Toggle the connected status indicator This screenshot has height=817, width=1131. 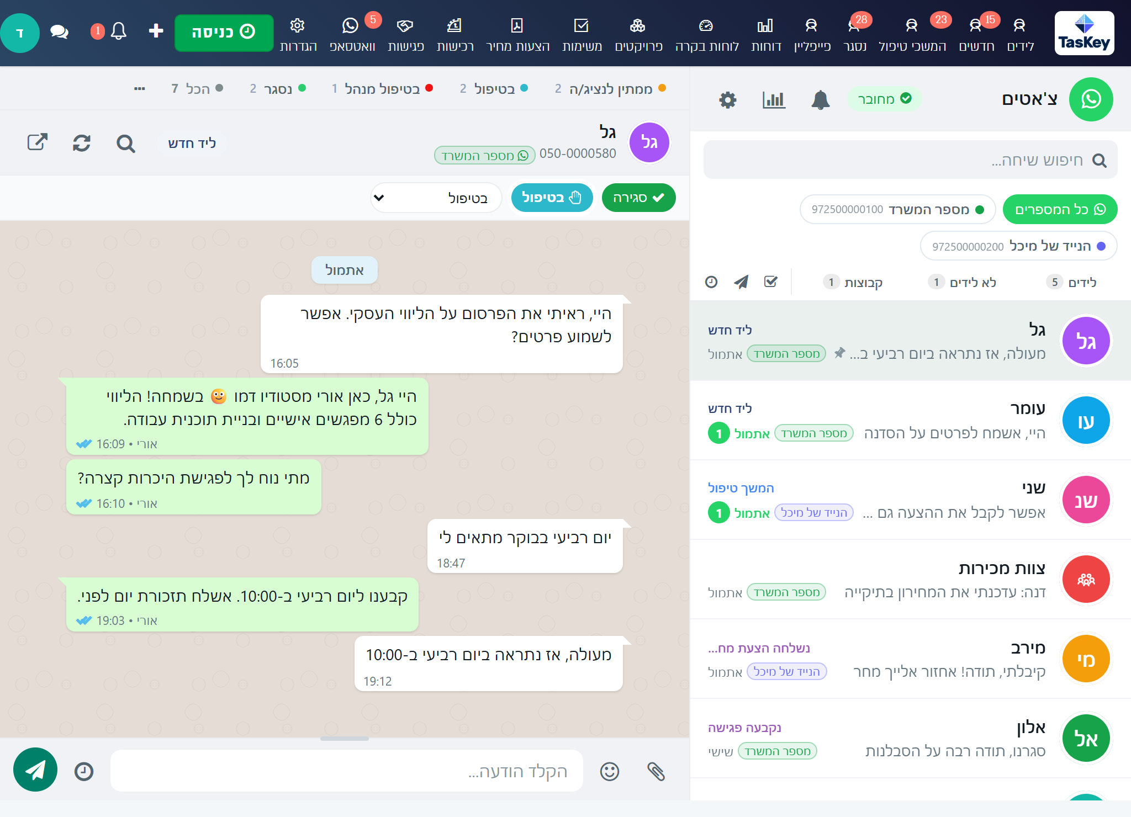(x=884, y=99)
